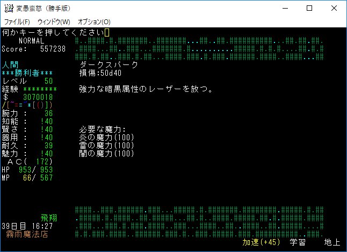The width and height of the screenshot is (347, 252).
Task: Select the 雷の魔力(100) requirement line
Action: [x=106, y=146]
